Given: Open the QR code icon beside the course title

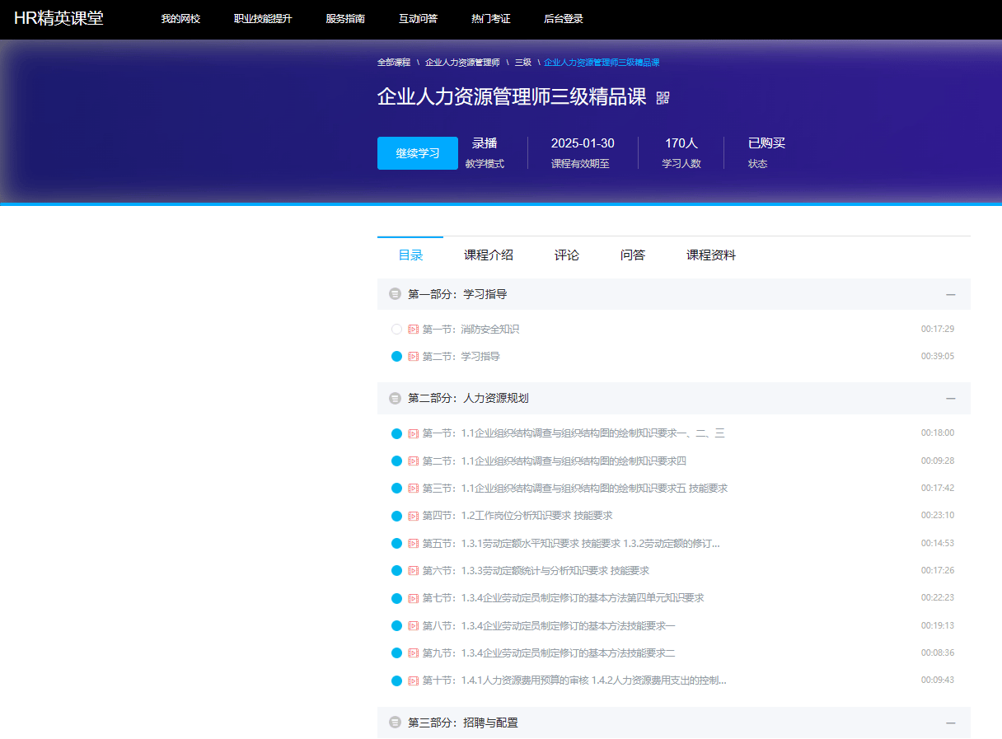Looking at the screenshot, I should [x=662, y=97].
